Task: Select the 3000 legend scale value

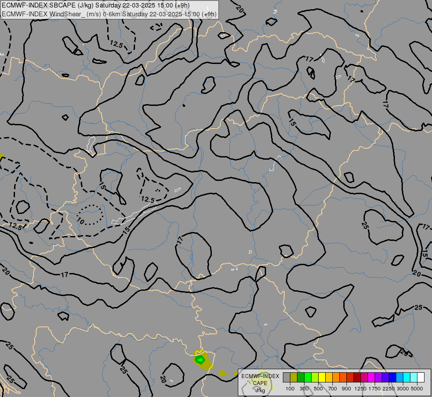Action: (403, 389)
